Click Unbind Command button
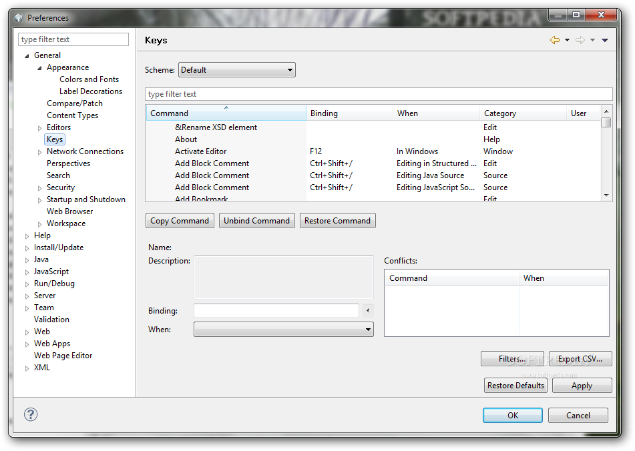The width and height of the screenshot is (635, 451). [257, 221]
